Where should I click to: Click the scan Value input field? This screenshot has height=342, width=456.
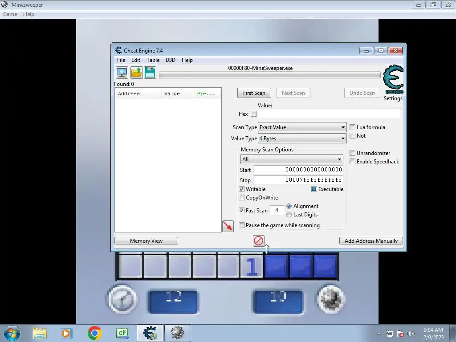pyautogui.click(x=329, y=114)
